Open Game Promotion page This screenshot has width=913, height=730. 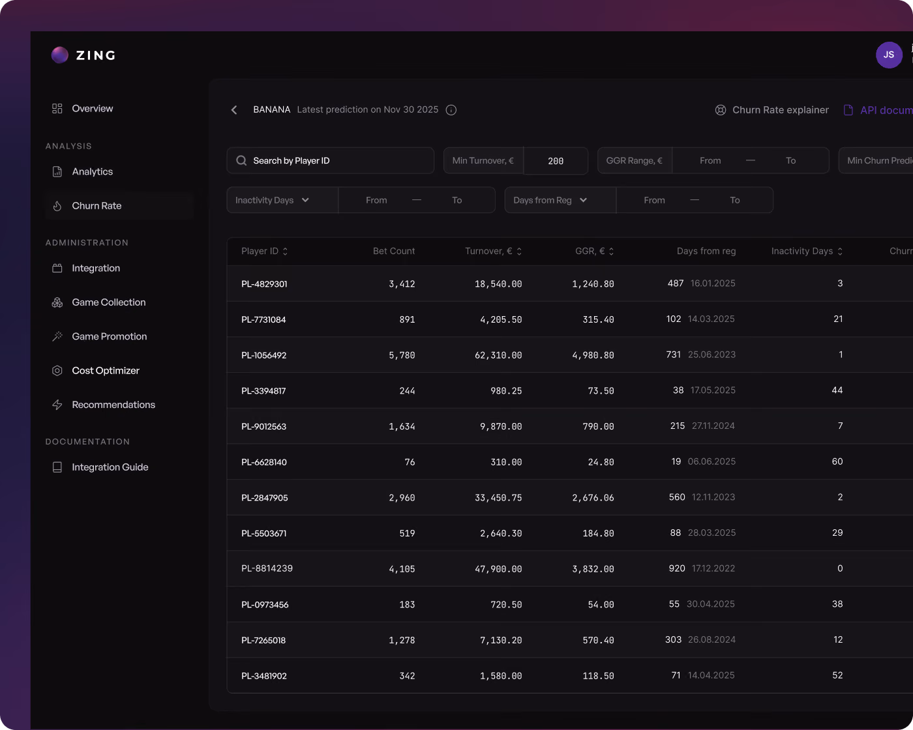tap(110, 336)
